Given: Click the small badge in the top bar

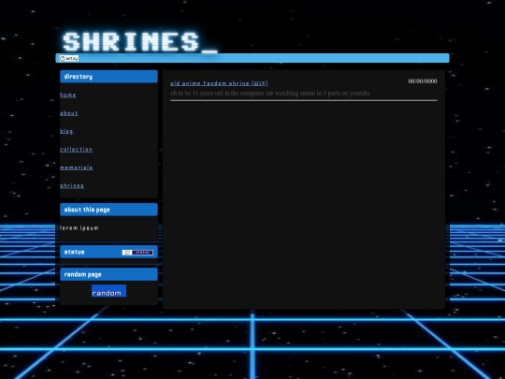Looking at the screenshot, I should coord(69,58).
